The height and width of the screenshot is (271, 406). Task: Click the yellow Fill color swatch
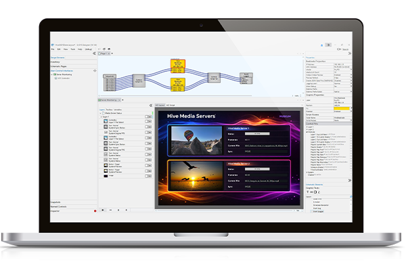340,108
